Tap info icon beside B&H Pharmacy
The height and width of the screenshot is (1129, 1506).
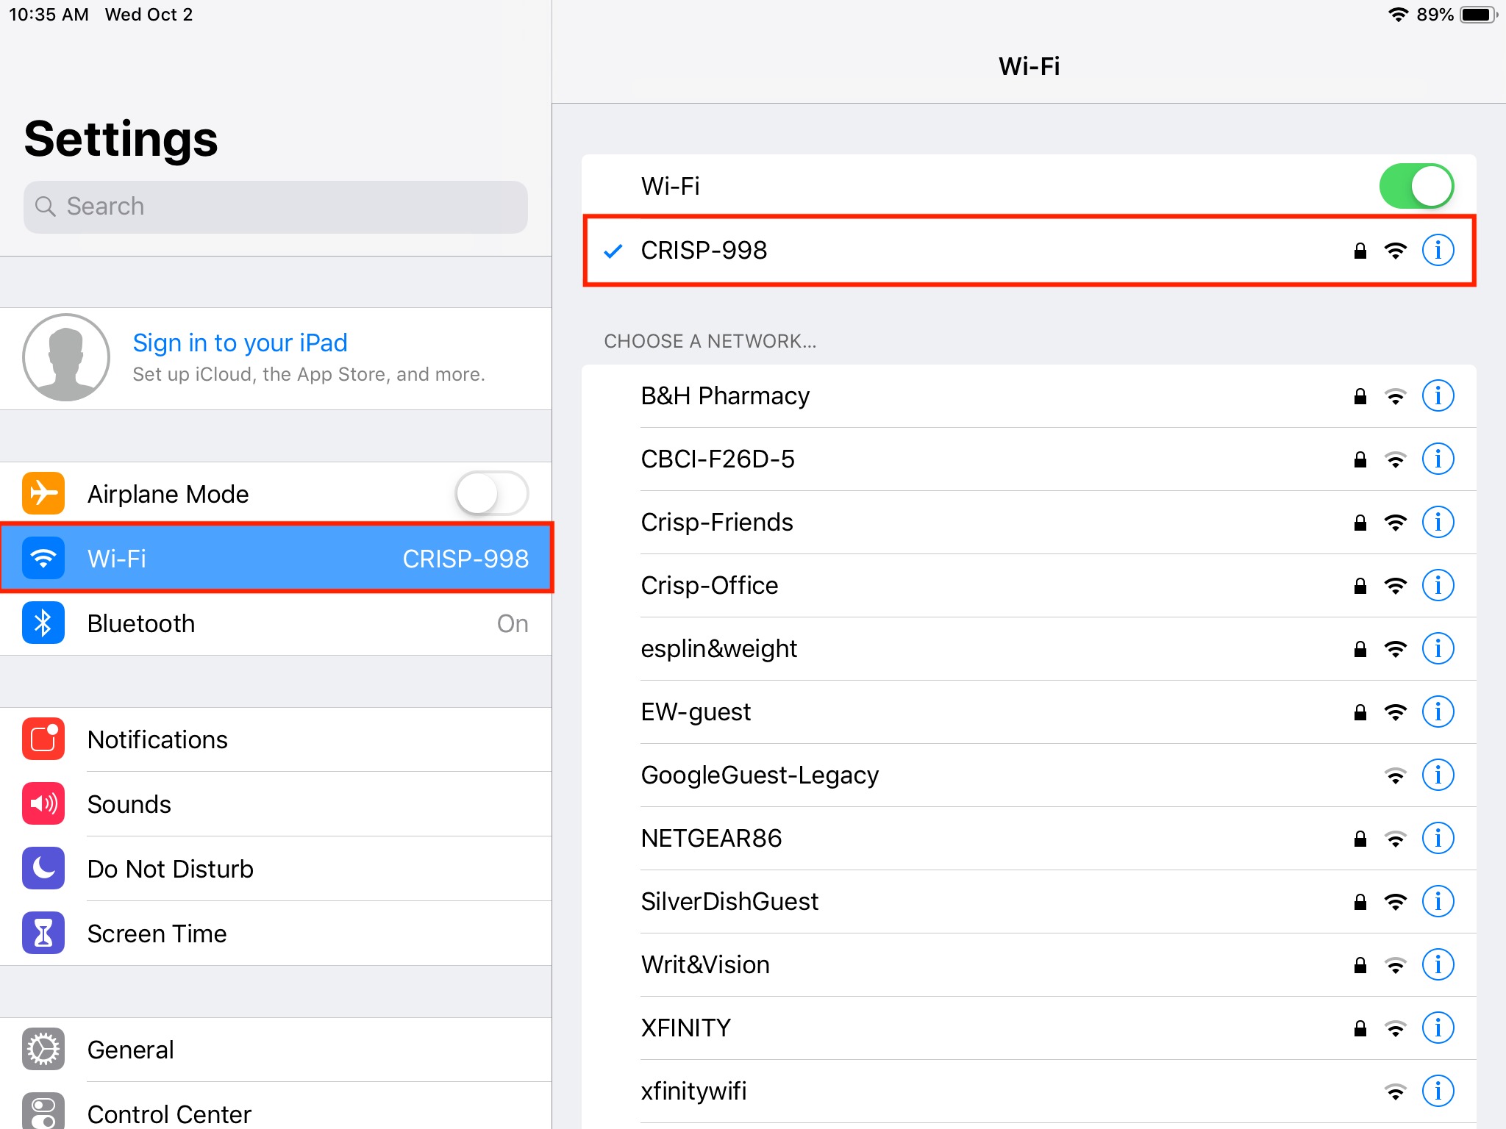(x=1438, y=396)
